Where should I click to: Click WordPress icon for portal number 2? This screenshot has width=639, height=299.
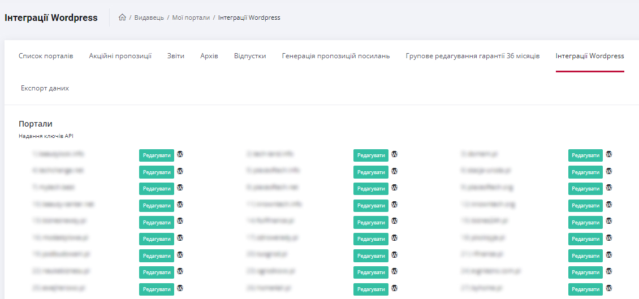(x=395, y=154)
